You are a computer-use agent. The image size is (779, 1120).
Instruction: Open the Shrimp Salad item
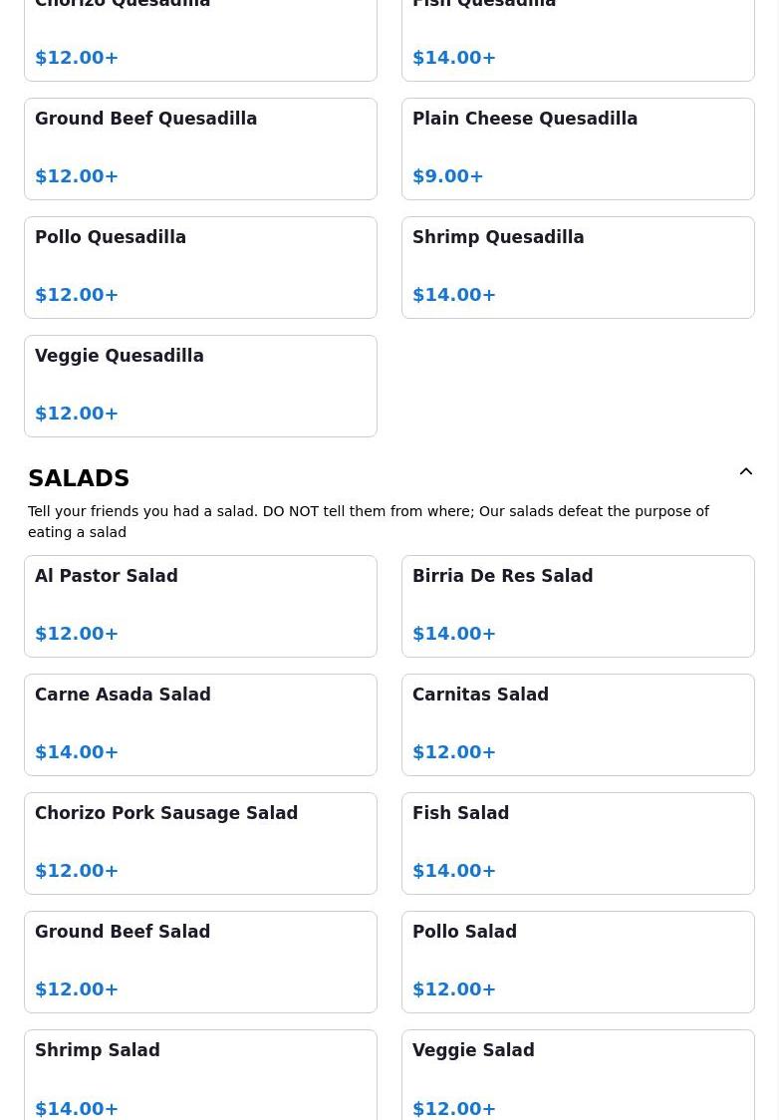200,1075
